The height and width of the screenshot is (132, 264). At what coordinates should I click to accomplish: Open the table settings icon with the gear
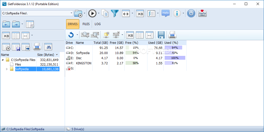[30, 24]
